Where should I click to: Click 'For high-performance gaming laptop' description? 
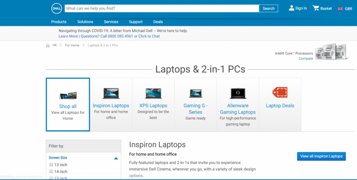click(x=238, y=121)
